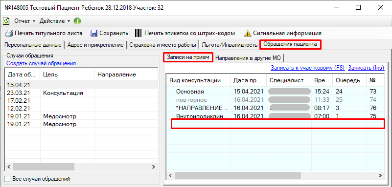
Task: Select case row dated 17.02.21
Action: [82, 101]
